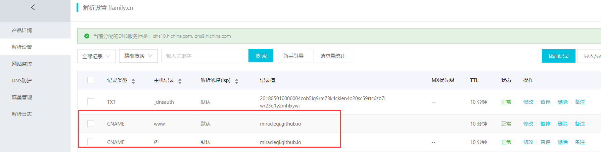This screenshot has width=601, height=152.
Task: Click 默认 line in the @ row
Action: (205, 142)
